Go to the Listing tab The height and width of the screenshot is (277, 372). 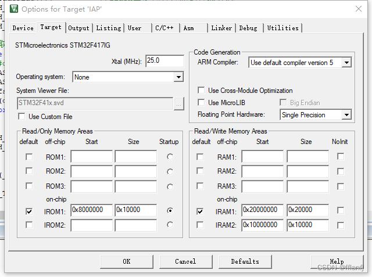coord(109,28)
